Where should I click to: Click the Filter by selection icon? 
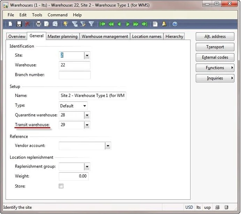pyautogui.click(x=75, y=24)
